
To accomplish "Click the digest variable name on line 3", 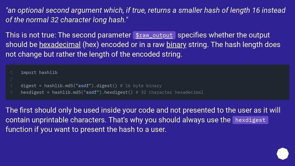I will pyautogui.click(x=29, y=86).
